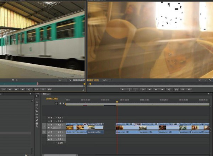Viewport: 213px width, 156px height.
Task: Click Drag Audio Only icon in Source
Action: pyautogui.click(x=17, y=80)
